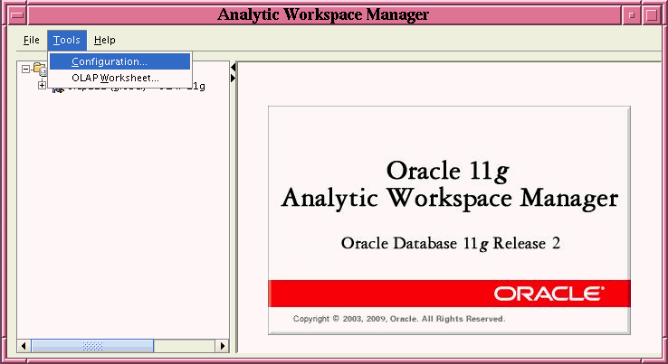668x364 pixels.
Task: Open the File menu
Action: (32, 40)
